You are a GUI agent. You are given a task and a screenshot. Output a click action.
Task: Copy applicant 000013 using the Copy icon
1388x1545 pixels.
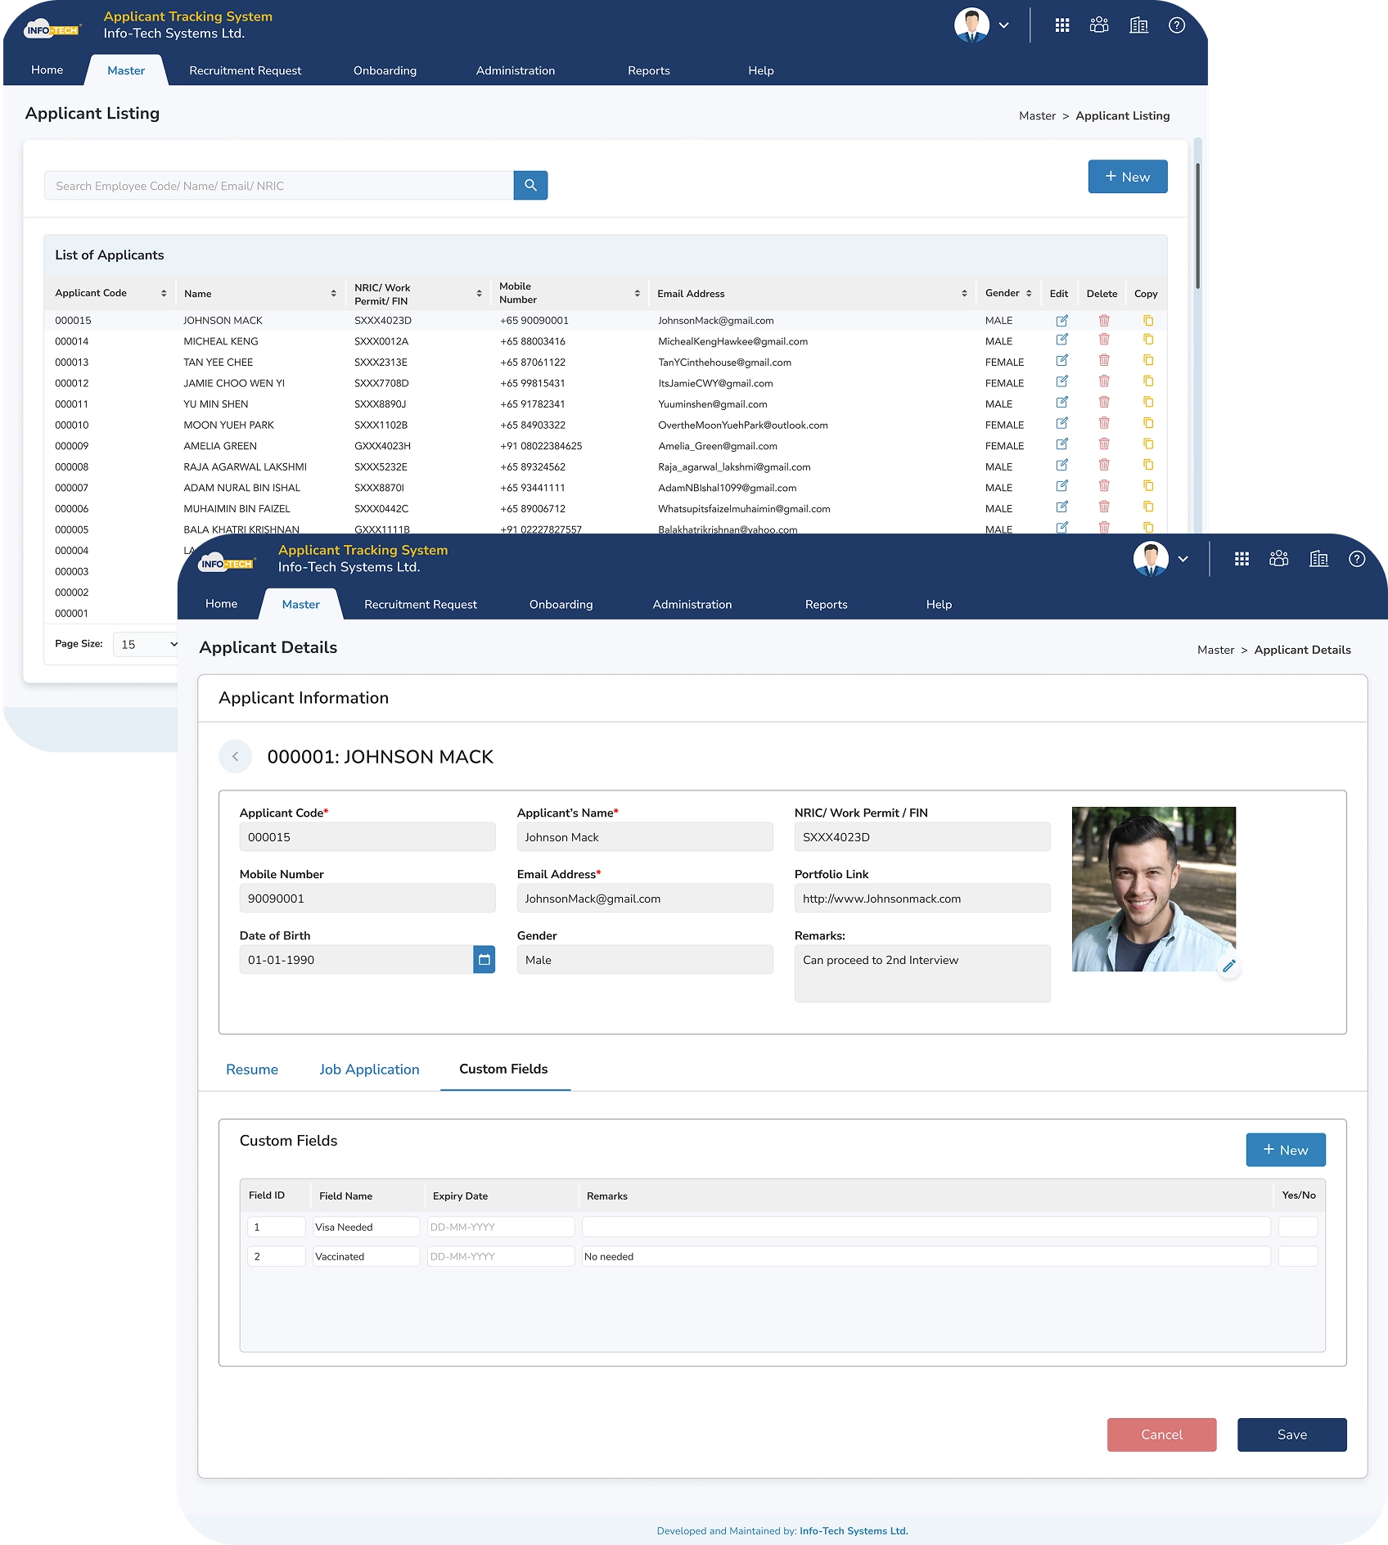tap(1147, 361)
